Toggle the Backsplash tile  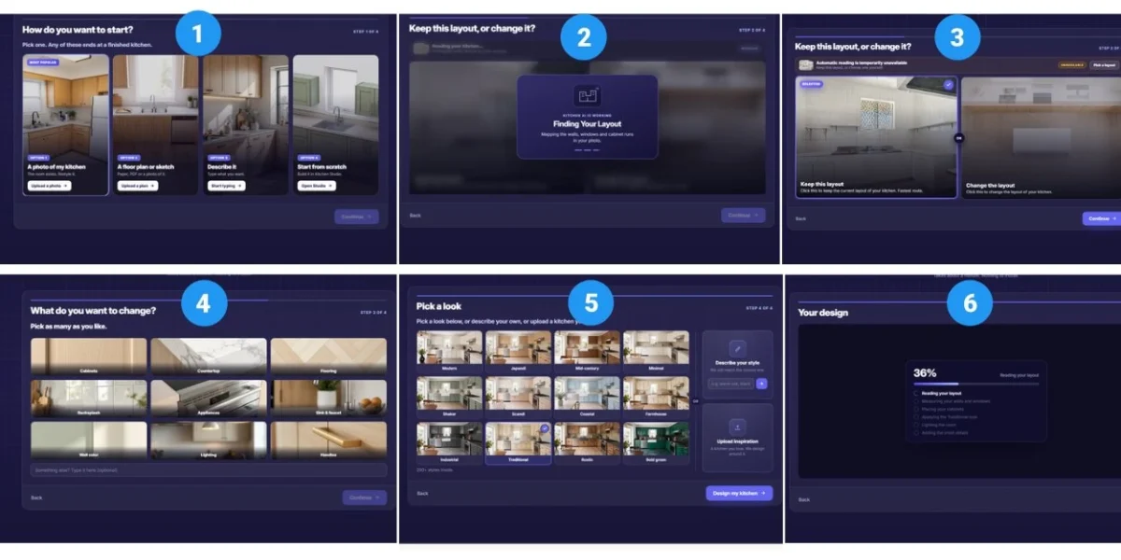tap(89, 399)
